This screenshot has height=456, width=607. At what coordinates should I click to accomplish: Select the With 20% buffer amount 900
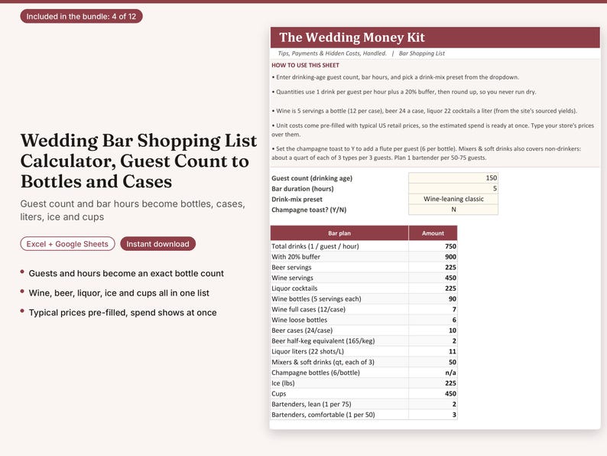(433, 256)
